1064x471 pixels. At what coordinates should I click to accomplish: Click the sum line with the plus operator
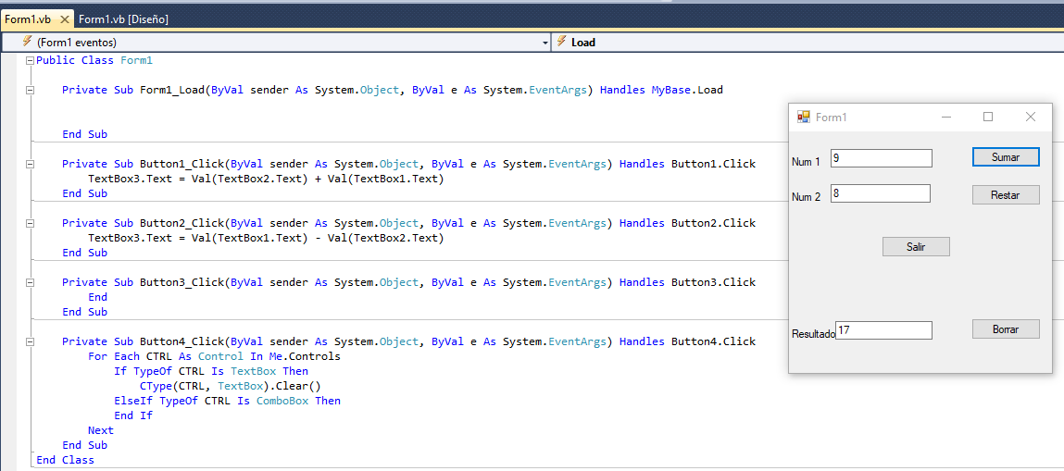[266, 179]
